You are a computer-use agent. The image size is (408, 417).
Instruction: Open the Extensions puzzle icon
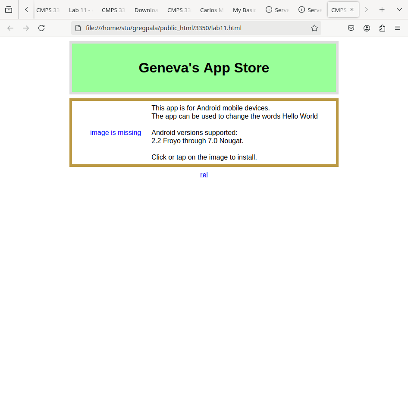tap(382, 28)
